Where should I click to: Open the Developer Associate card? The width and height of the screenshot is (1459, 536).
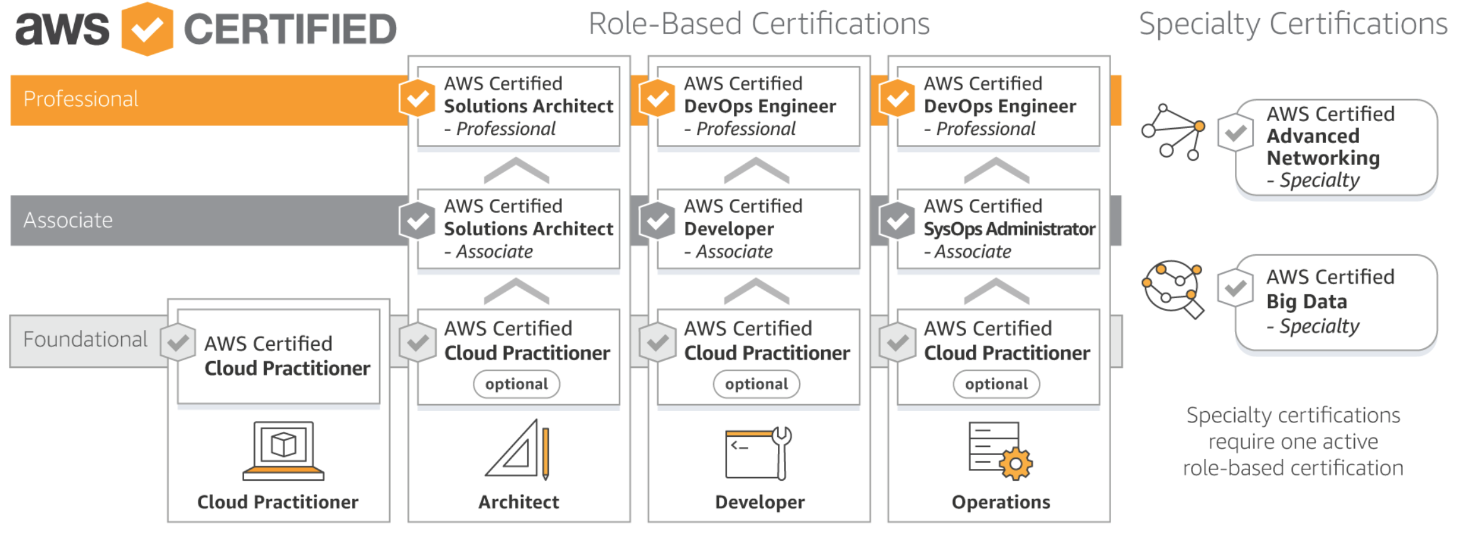tap(758, 228)
